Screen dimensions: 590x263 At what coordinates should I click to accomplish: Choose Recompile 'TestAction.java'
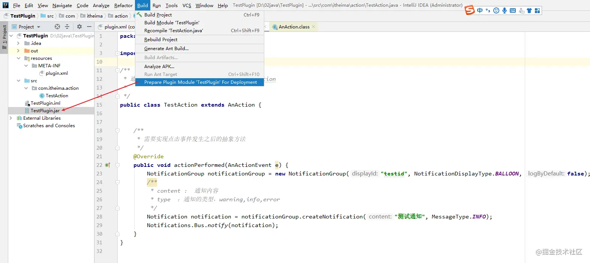[199, 31]
